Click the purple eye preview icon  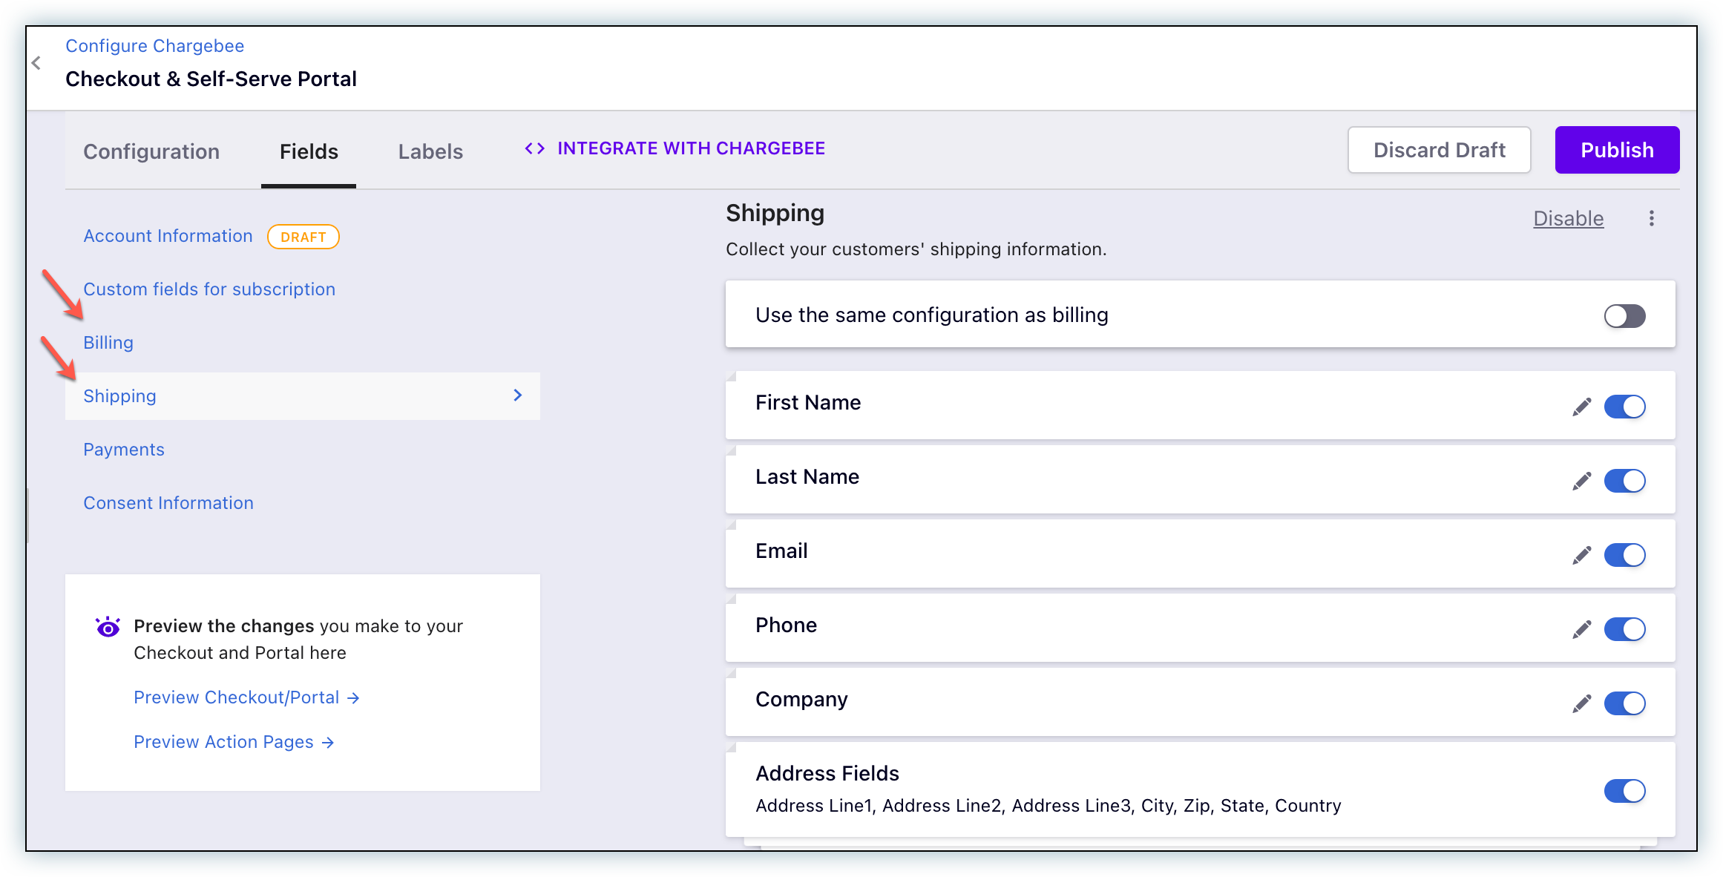pyautogui.click(x=108, y=627)
